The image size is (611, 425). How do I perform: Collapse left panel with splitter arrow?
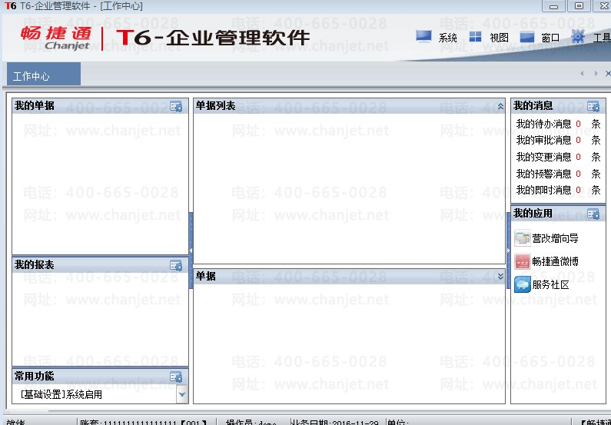pos(191,251)
